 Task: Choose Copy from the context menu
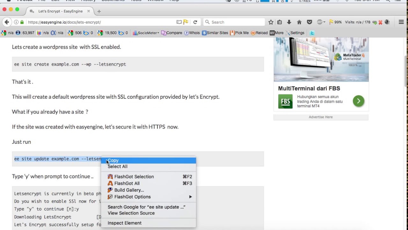pyautogui.click(x=149, y=160)
